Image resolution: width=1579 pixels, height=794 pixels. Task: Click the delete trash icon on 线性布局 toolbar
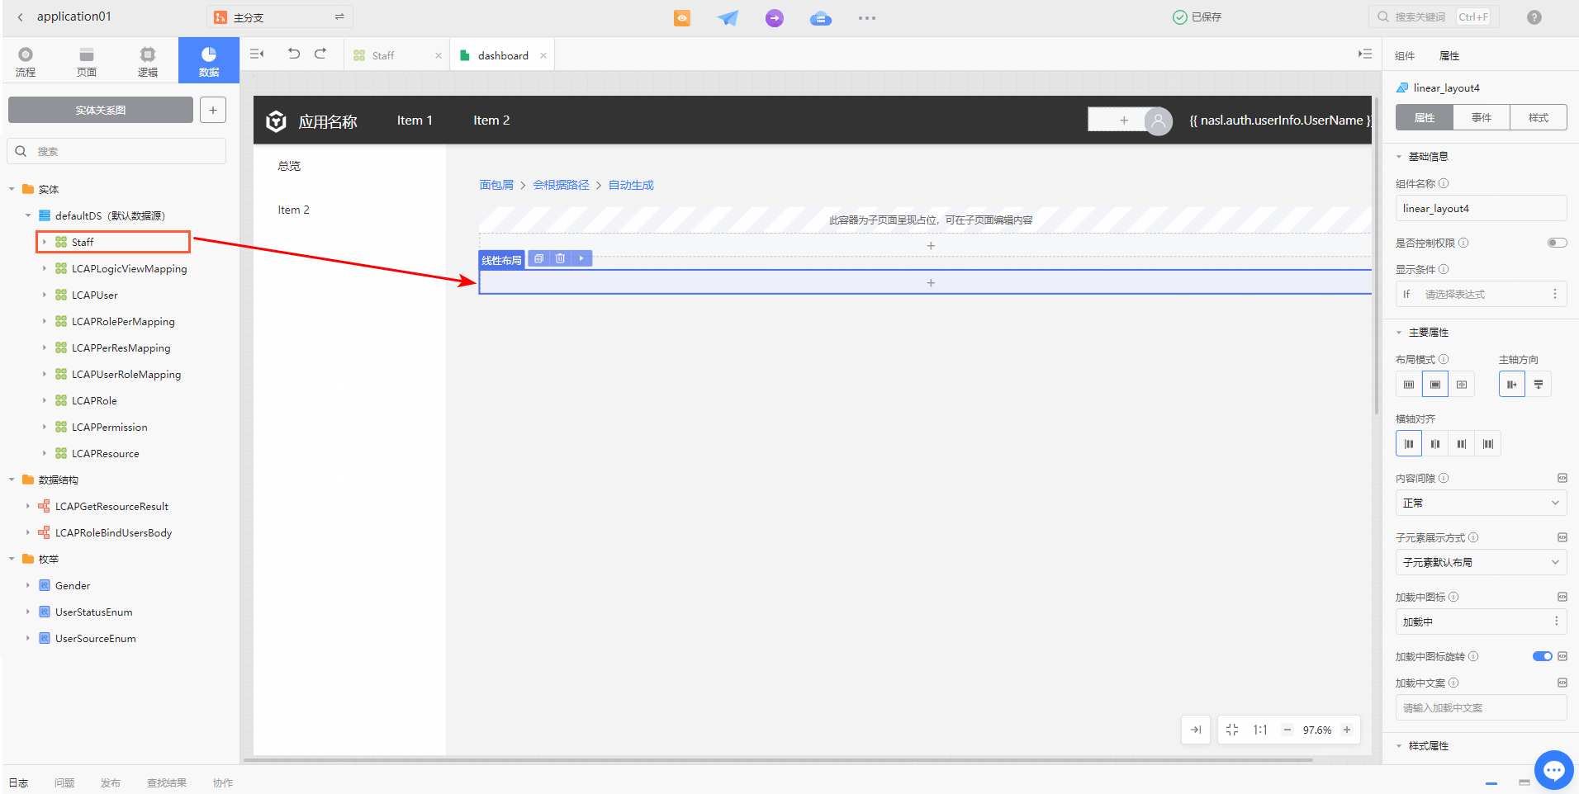point(560,258)
